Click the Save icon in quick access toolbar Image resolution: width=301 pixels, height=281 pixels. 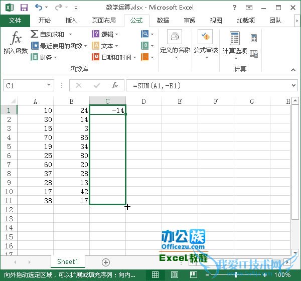tap(24, 8)
